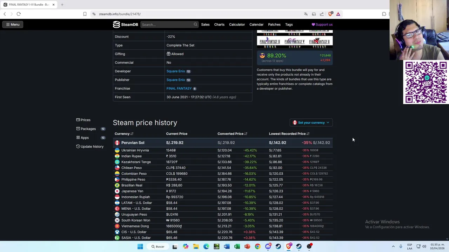Click the SteamDB logo

125,24
